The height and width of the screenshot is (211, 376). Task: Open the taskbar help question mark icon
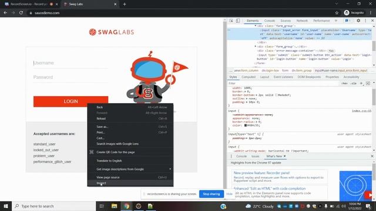click(x=223, y=206)
